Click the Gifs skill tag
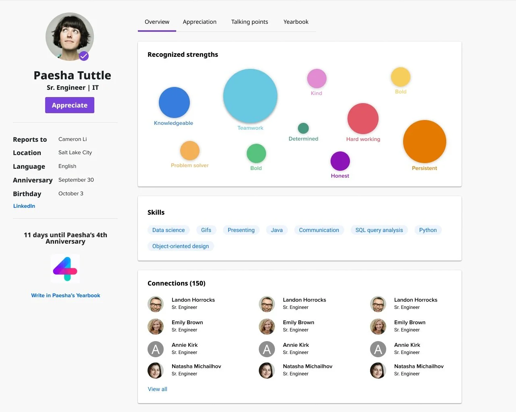The width and height of the screenshot is (516, 412). (x=206, y=230)
